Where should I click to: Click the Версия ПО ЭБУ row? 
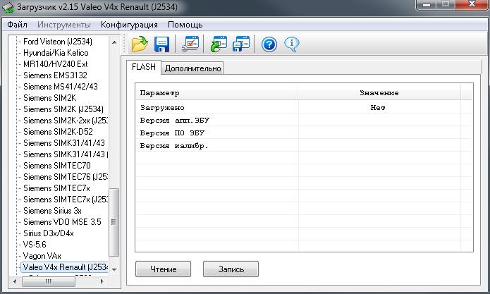(x=304, y=133)
